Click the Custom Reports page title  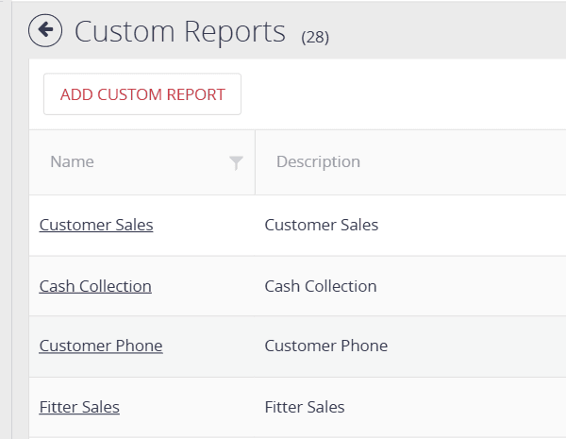[x=180, y=32]
